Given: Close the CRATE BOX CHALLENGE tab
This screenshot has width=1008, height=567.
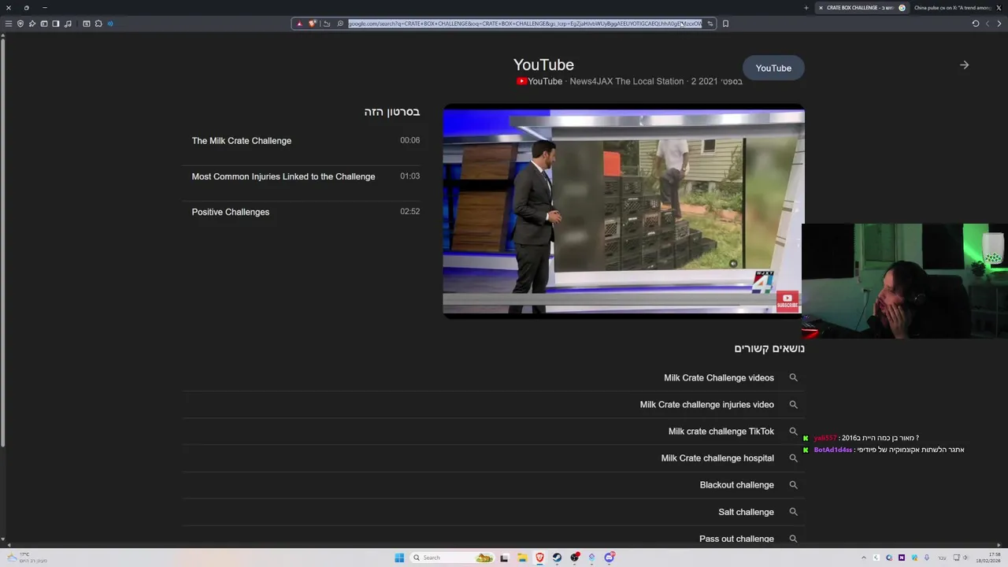Looking at the screenshot, I should pos(821,8).
